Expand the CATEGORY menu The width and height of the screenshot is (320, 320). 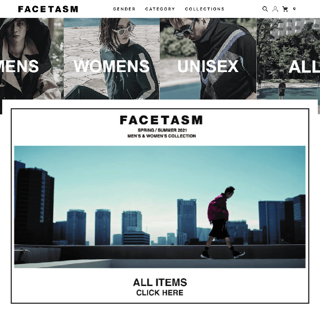pyautogui.click(x=160, y=9)
